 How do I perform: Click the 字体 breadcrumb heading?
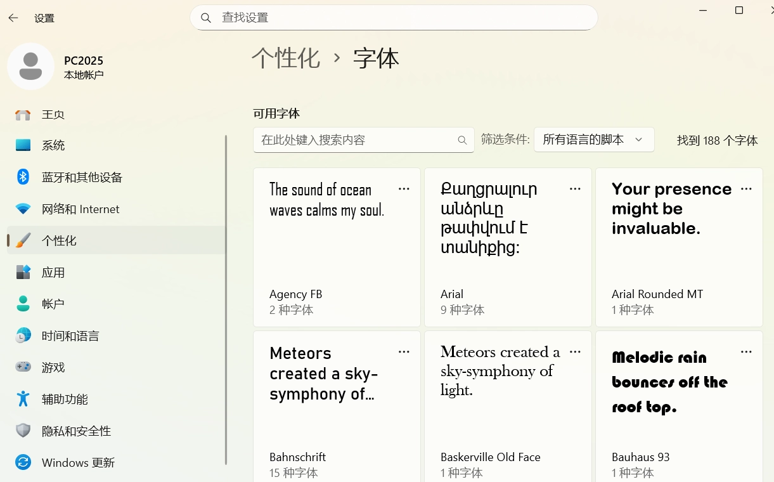376,58
